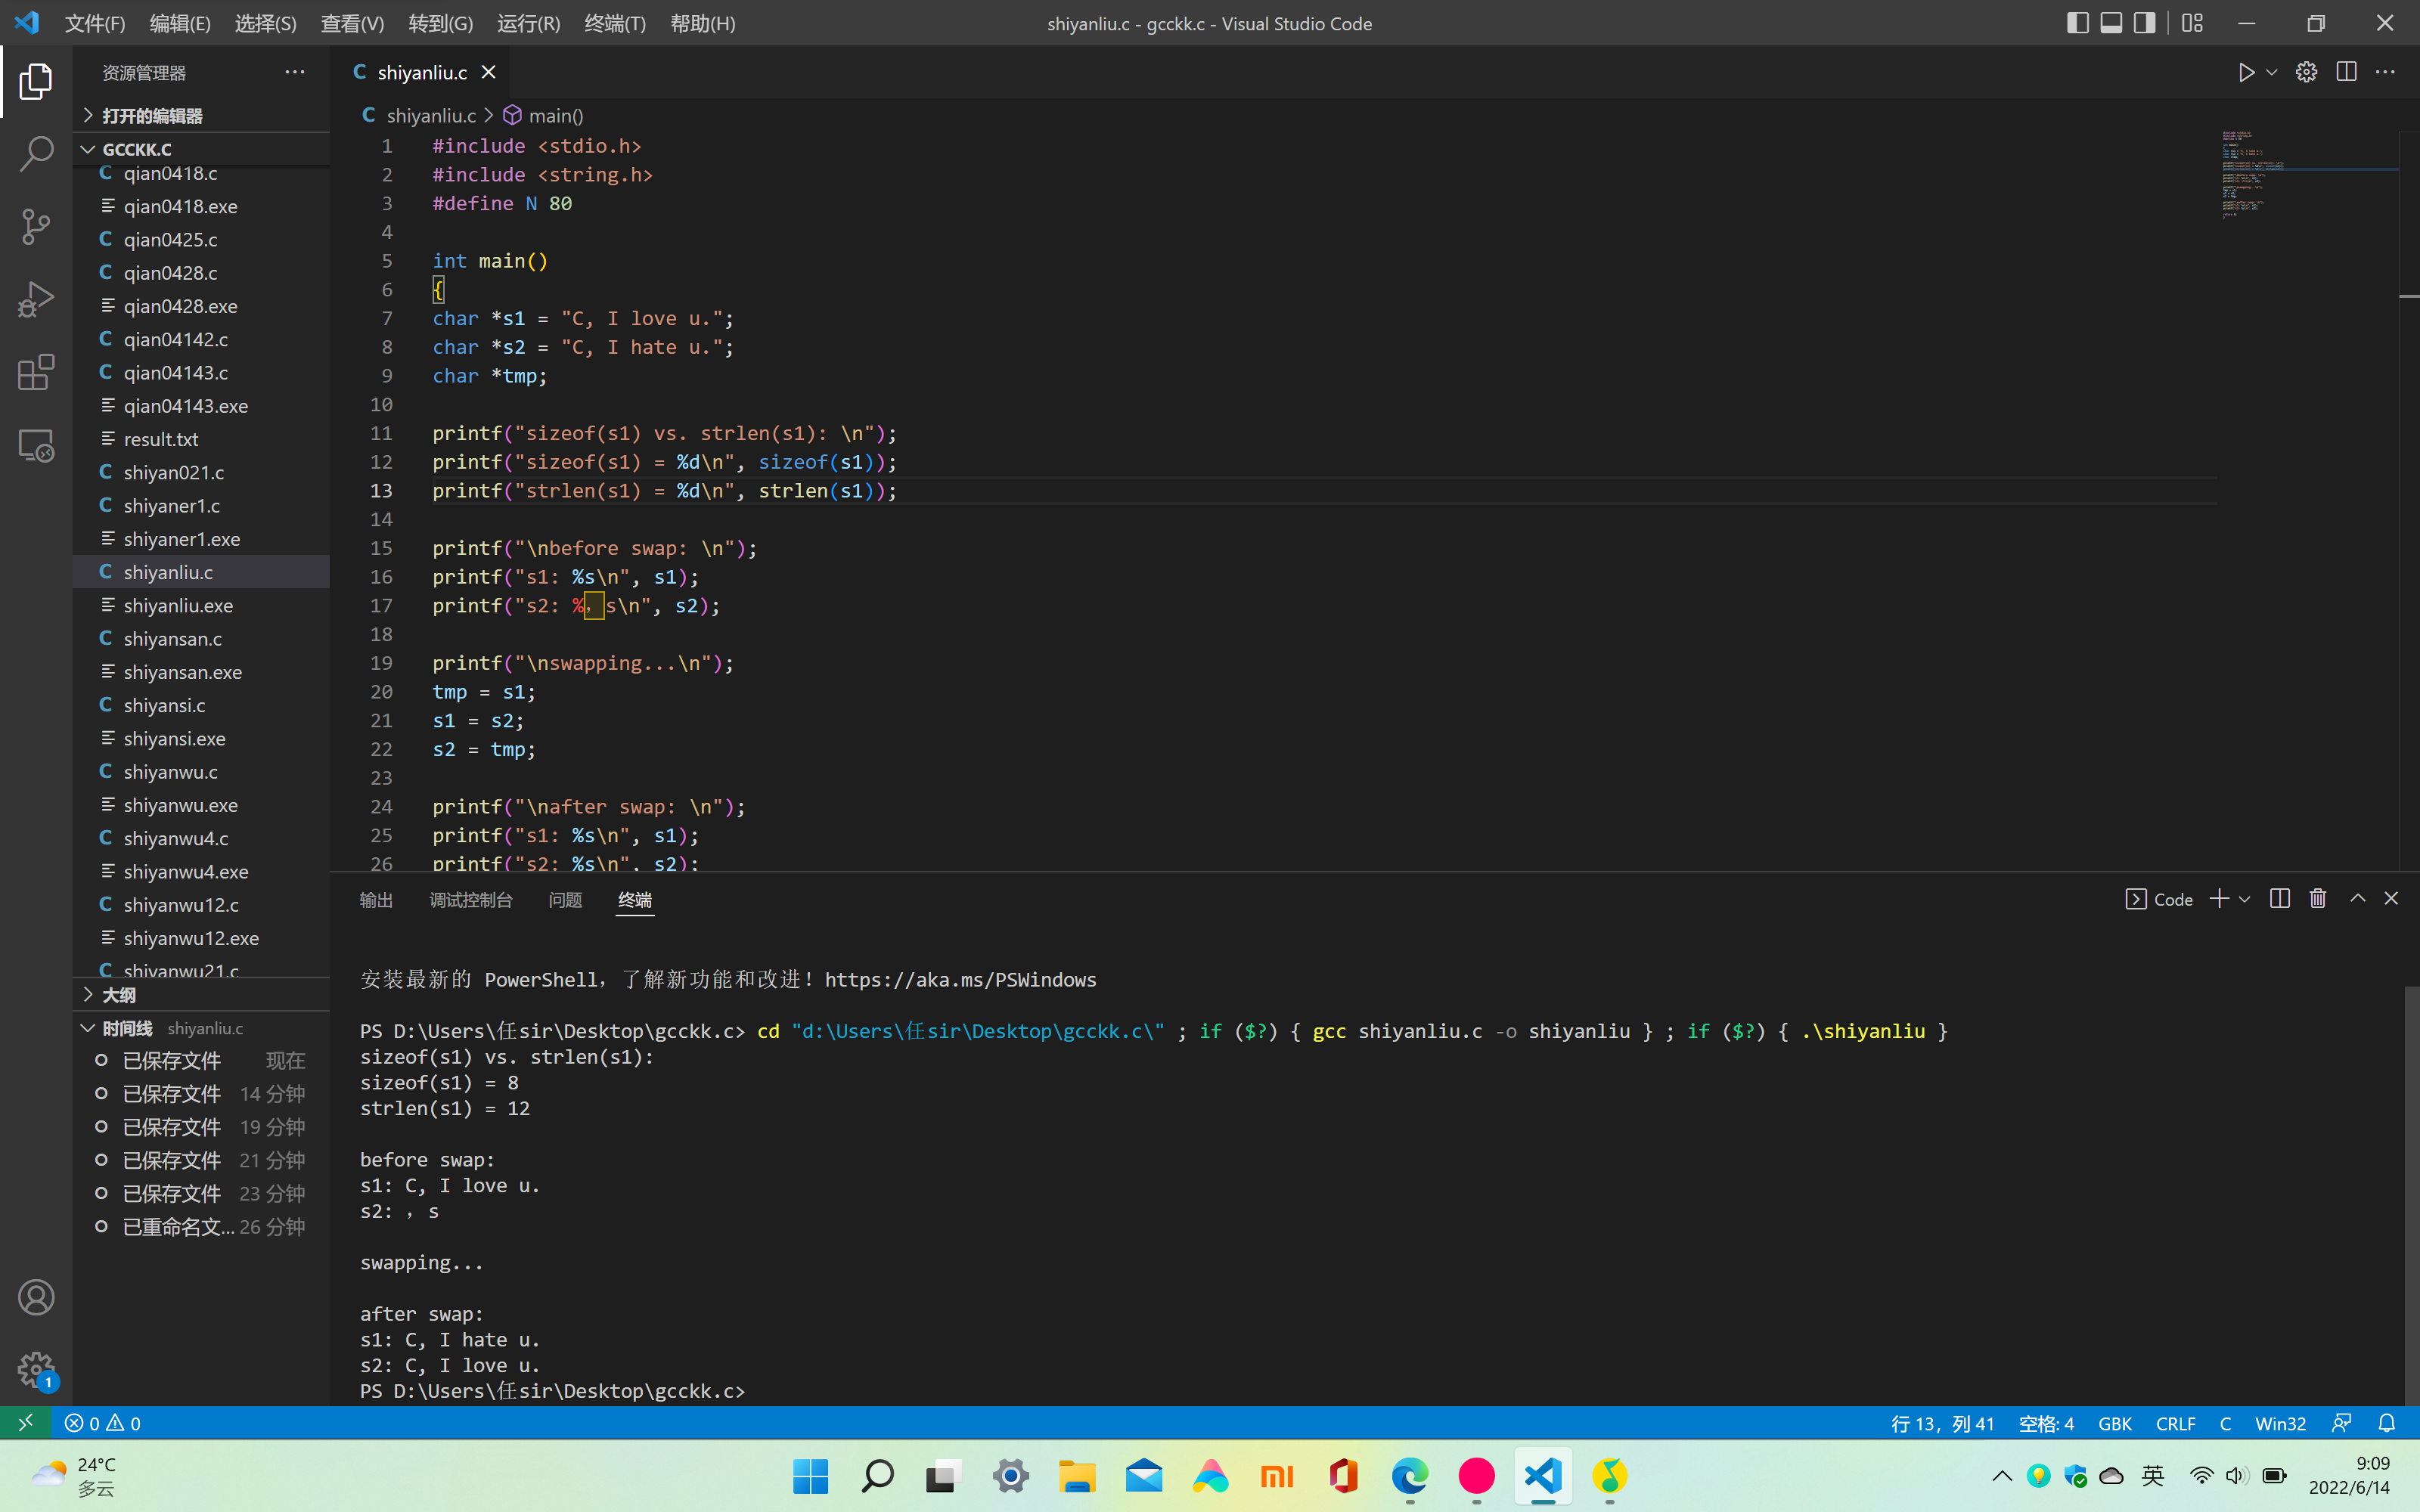This screenshot has width=2420, height=1512.
Task: Open the aka.ms/PSWindows link in terminal
Action: click(x=960, y=979)
